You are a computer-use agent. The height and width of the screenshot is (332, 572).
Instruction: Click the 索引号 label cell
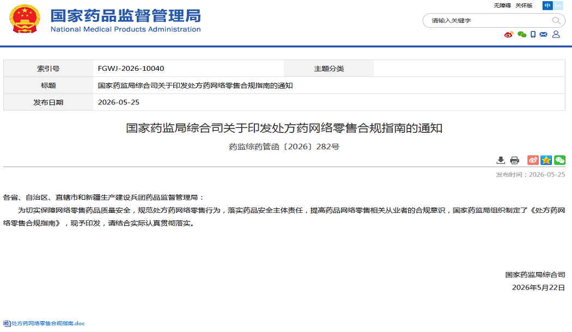point(48,69)
